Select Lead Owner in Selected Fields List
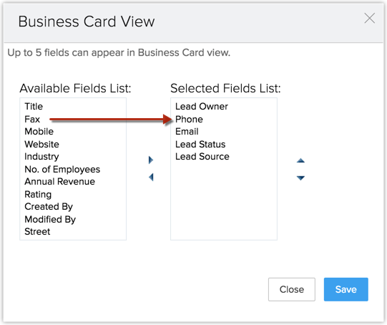 click(x=202, y=107)
